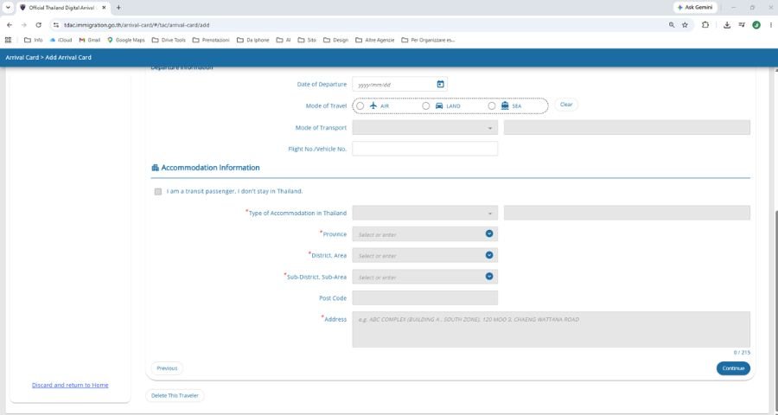Click the zoom magnifier icon in address bar
The height and width of the screenshot is (415, 778).
(x=672, y=25)
